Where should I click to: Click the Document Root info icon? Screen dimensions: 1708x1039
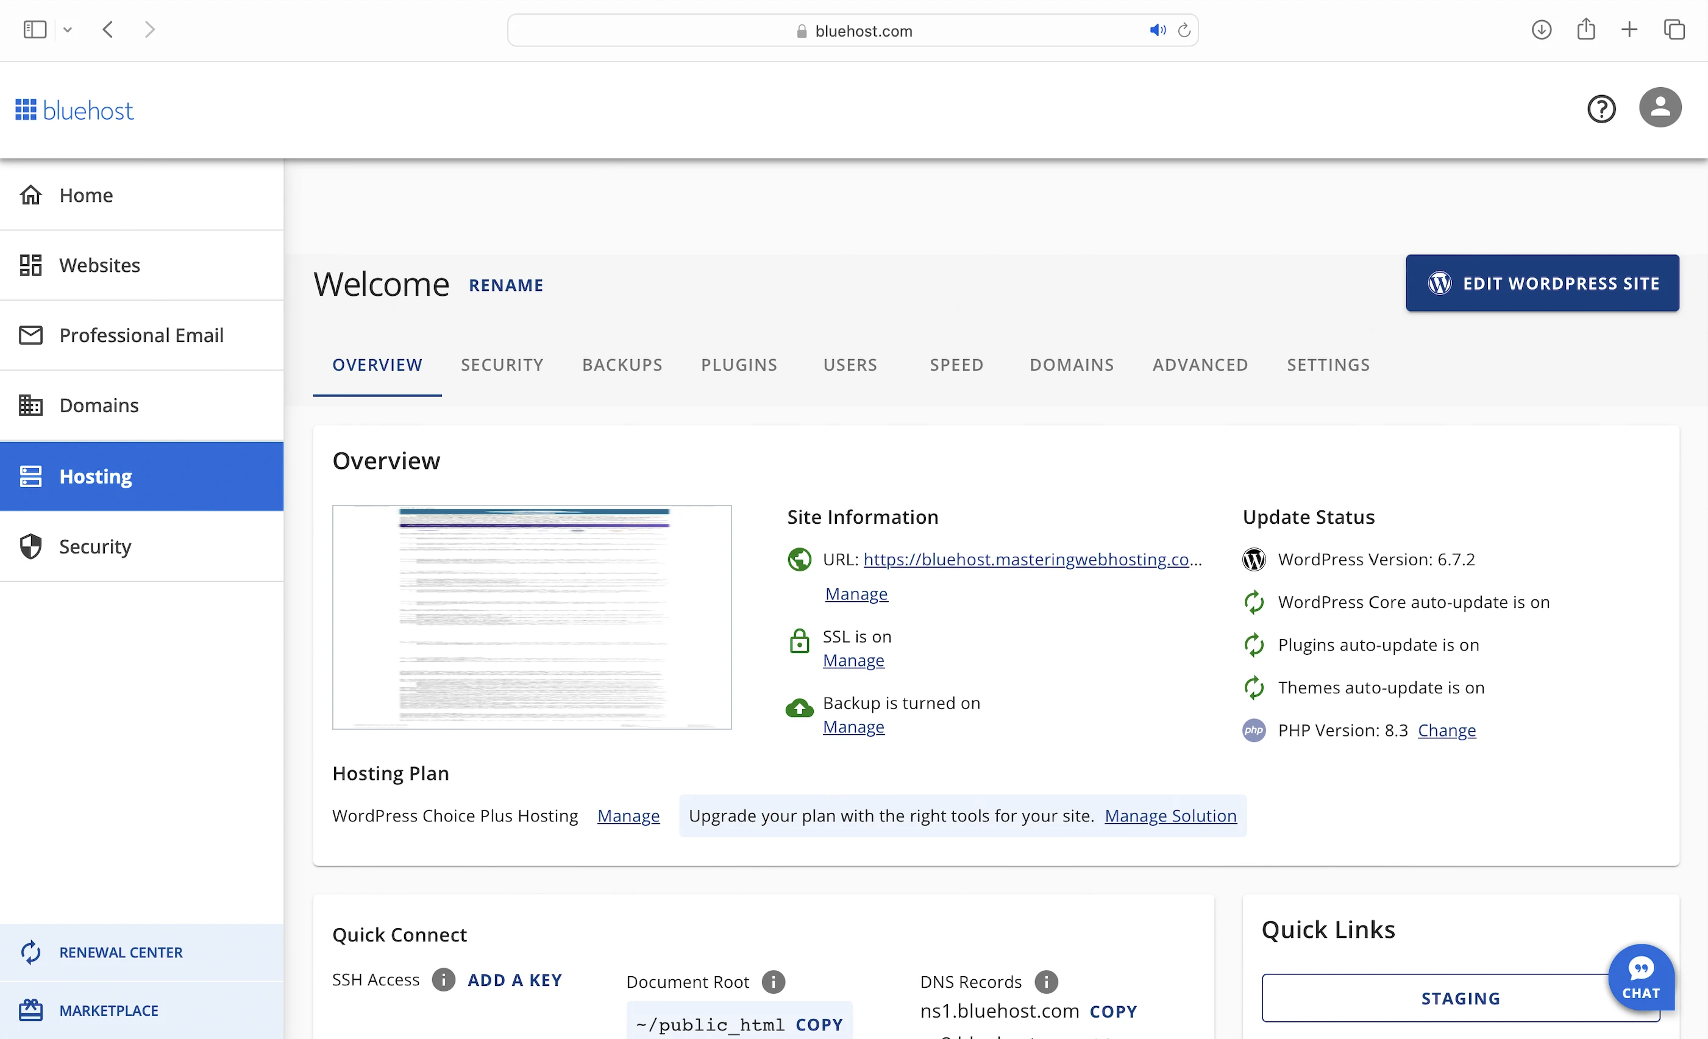pyautogui.click(x=773, y=982)
